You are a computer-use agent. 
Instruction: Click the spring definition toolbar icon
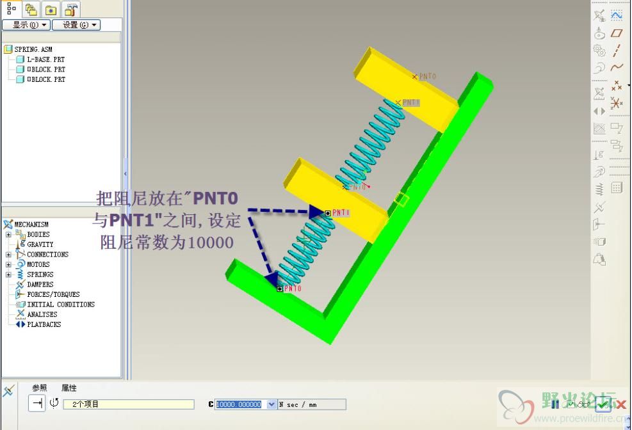point(599,189)
